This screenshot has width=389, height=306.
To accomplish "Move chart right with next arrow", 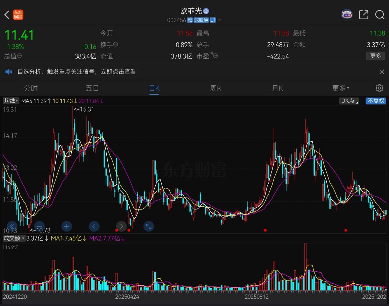I will click(x=122, y=226).
